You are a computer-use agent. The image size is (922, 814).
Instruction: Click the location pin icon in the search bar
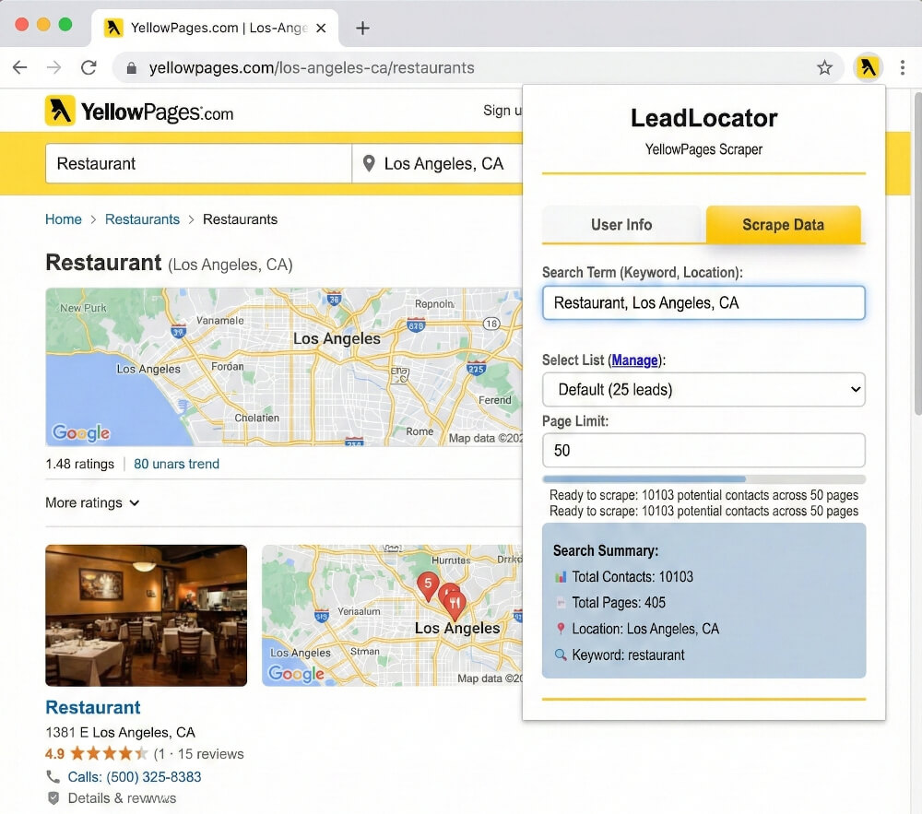click(x=368, y=163)
